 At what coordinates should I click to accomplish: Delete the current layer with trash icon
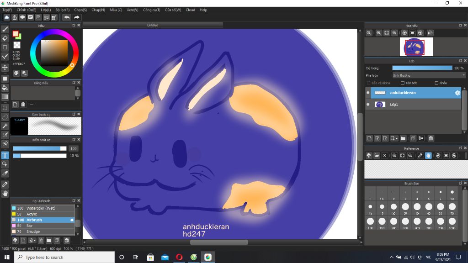(431, 138)
